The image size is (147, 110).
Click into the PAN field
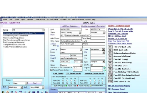[x=71, y=29]
